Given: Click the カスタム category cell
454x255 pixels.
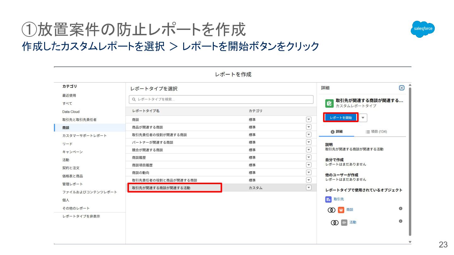Looking at the screenshot, I should click(256, 188).
